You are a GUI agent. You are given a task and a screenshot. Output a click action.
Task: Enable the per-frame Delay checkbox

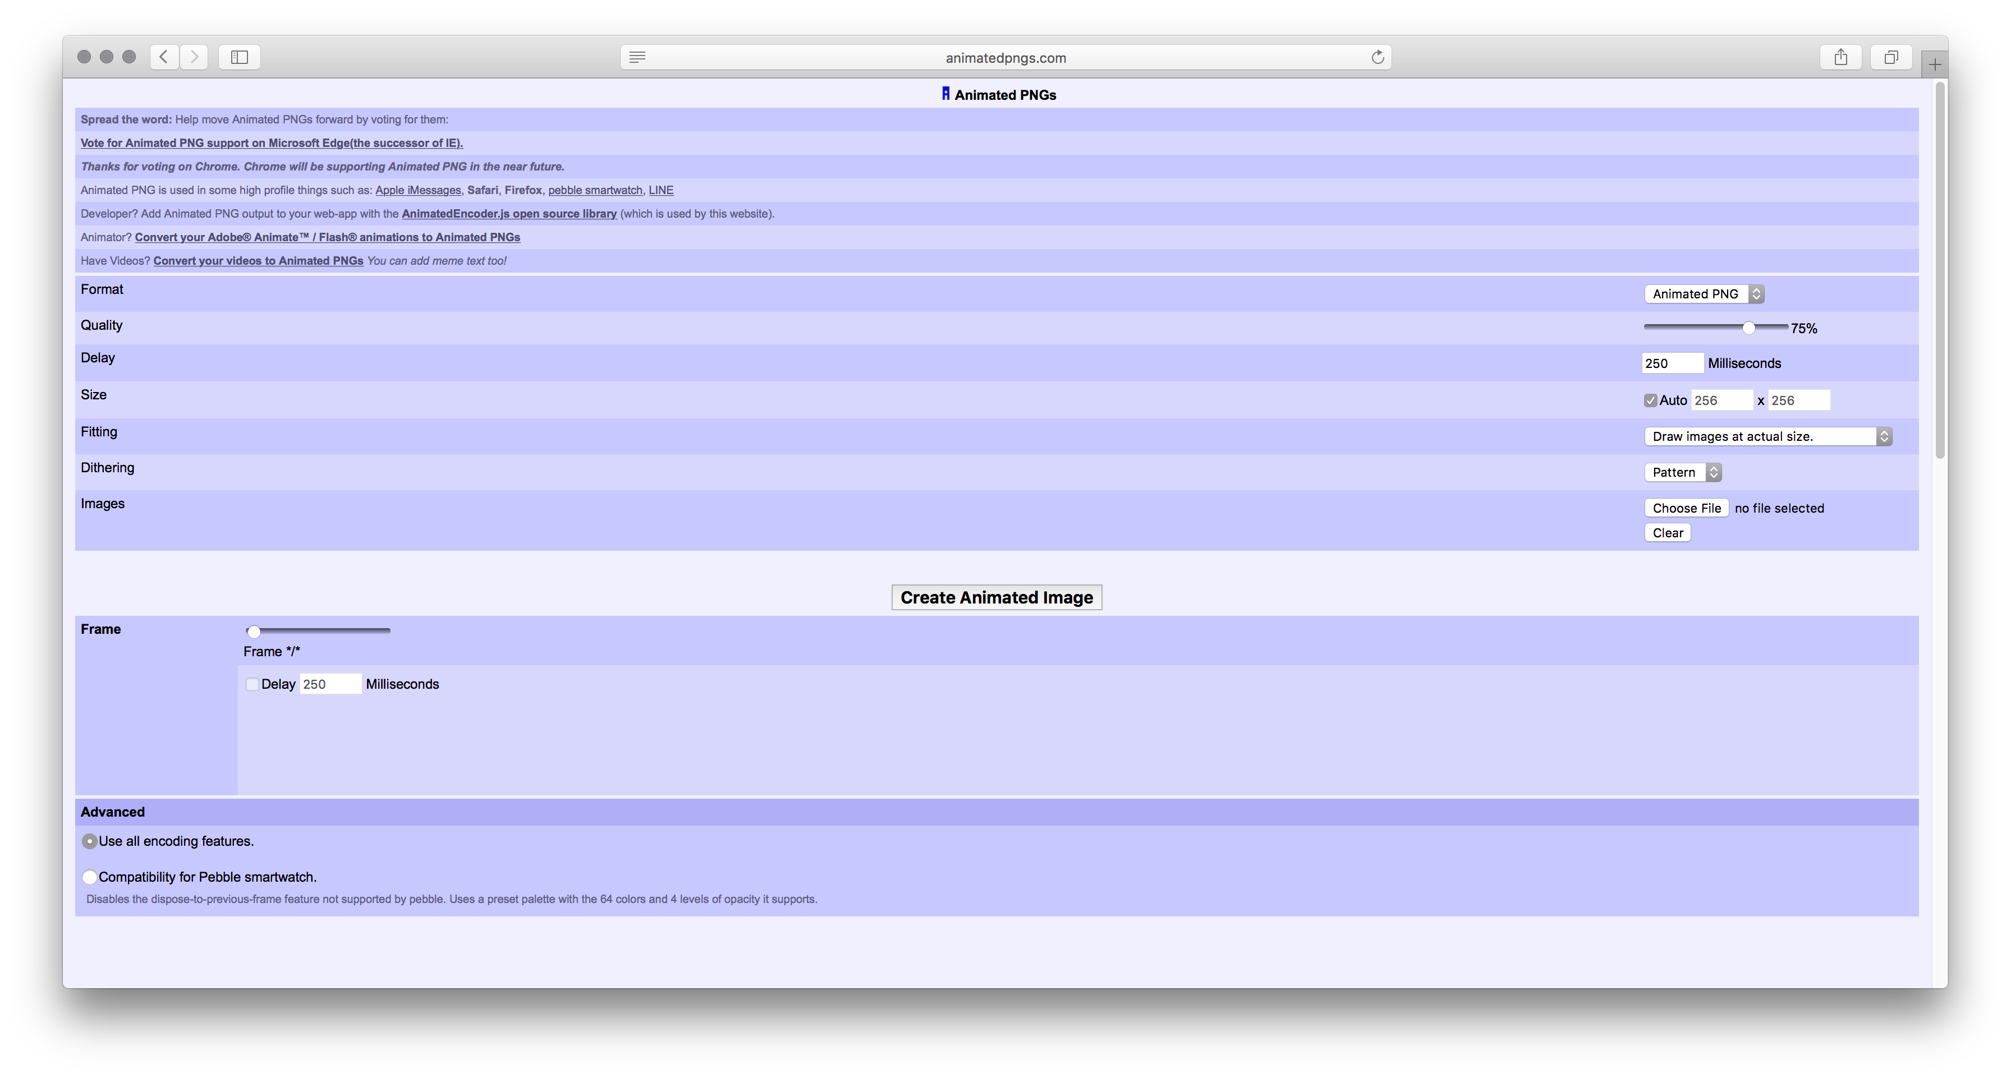coord(252,685)
